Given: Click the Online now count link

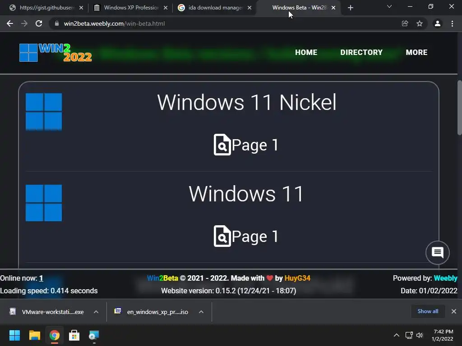Looking at the screenshot, I should click(41, 278).
